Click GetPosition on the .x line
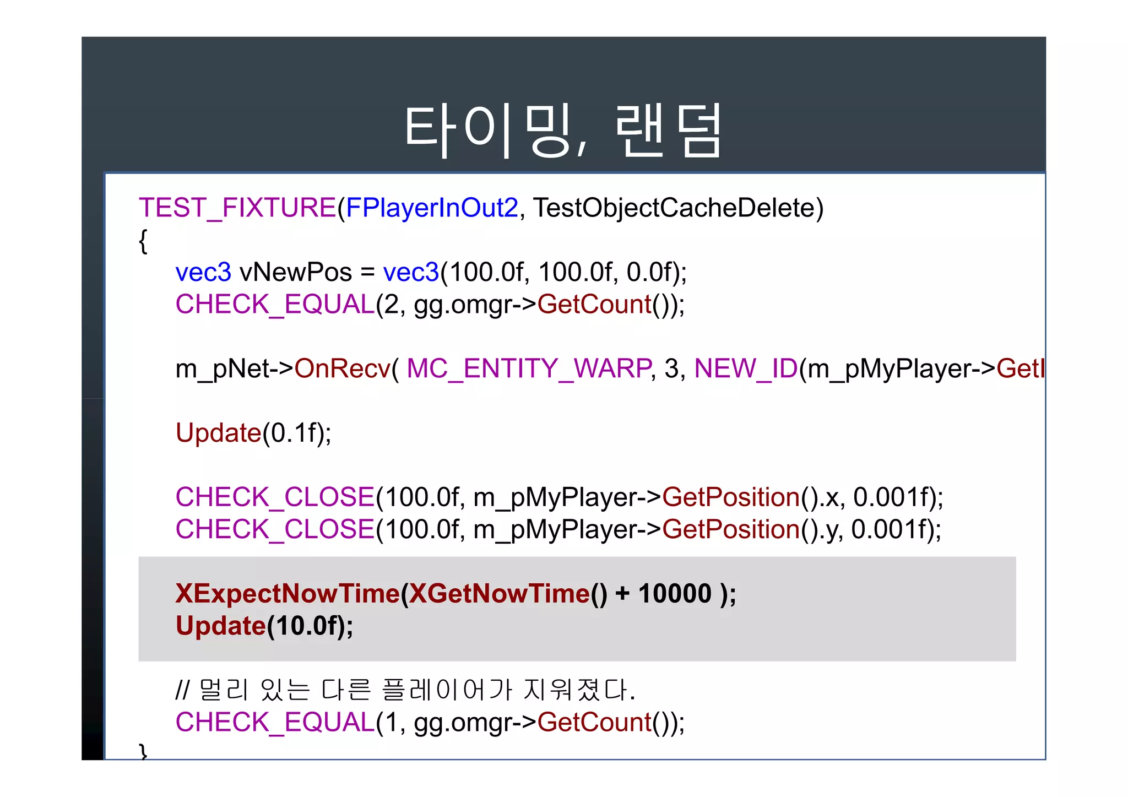The image size is (1128, 797). coord(731,497)
